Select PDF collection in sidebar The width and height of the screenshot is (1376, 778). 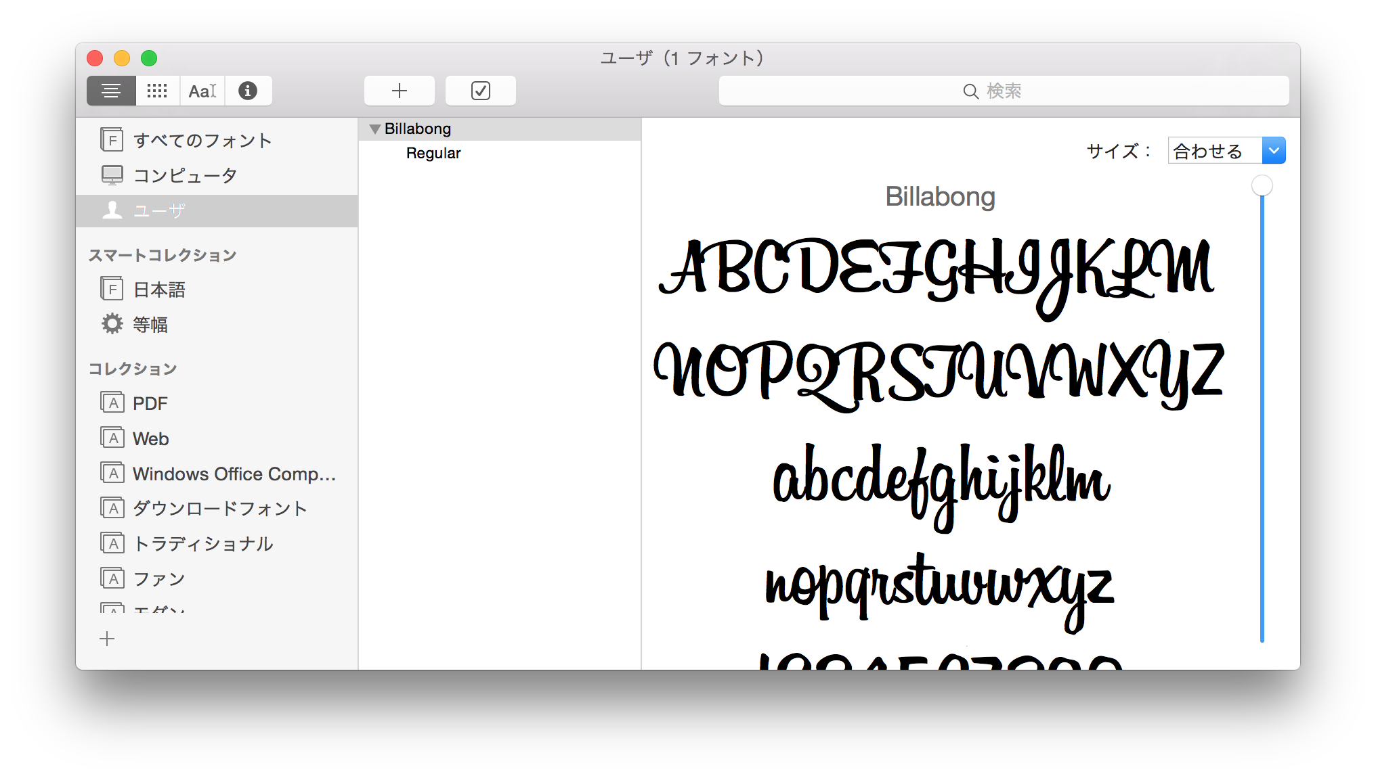click(x=150, y=403)
